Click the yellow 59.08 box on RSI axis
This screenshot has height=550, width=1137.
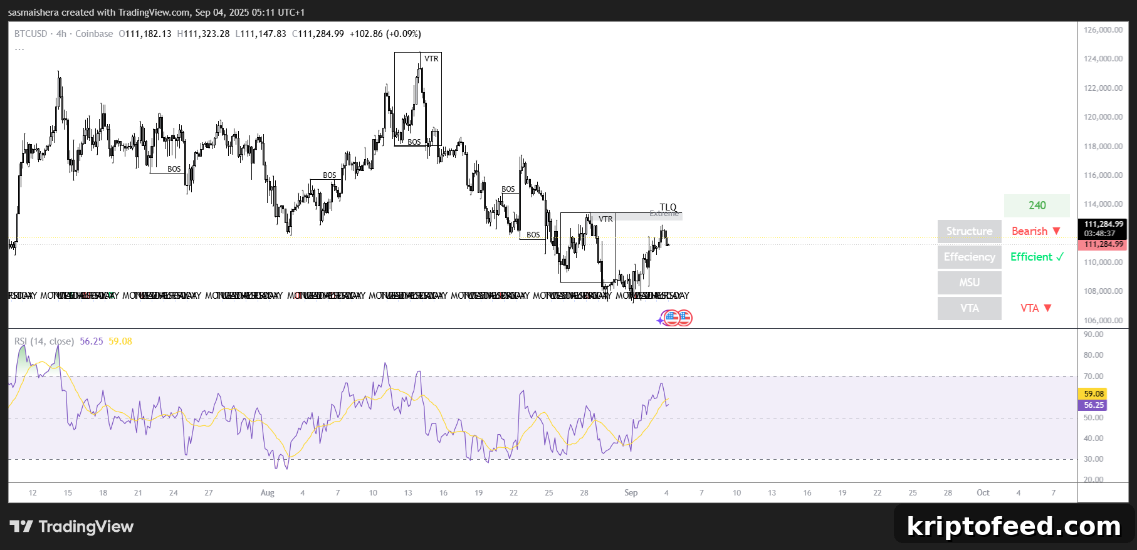coord(1093,394)
